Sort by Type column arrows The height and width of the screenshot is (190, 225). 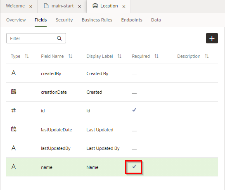click(x=27, y=56)
